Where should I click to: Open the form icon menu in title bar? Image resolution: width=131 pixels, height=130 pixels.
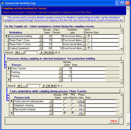3,3
